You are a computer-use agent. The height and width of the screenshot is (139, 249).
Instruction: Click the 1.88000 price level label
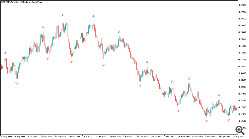click(x=242, y=12)
